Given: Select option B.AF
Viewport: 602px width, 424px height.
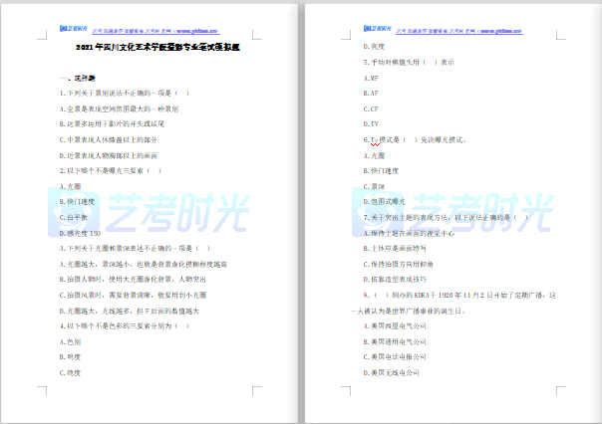Looking at the screenshot, I should (371, 94).
